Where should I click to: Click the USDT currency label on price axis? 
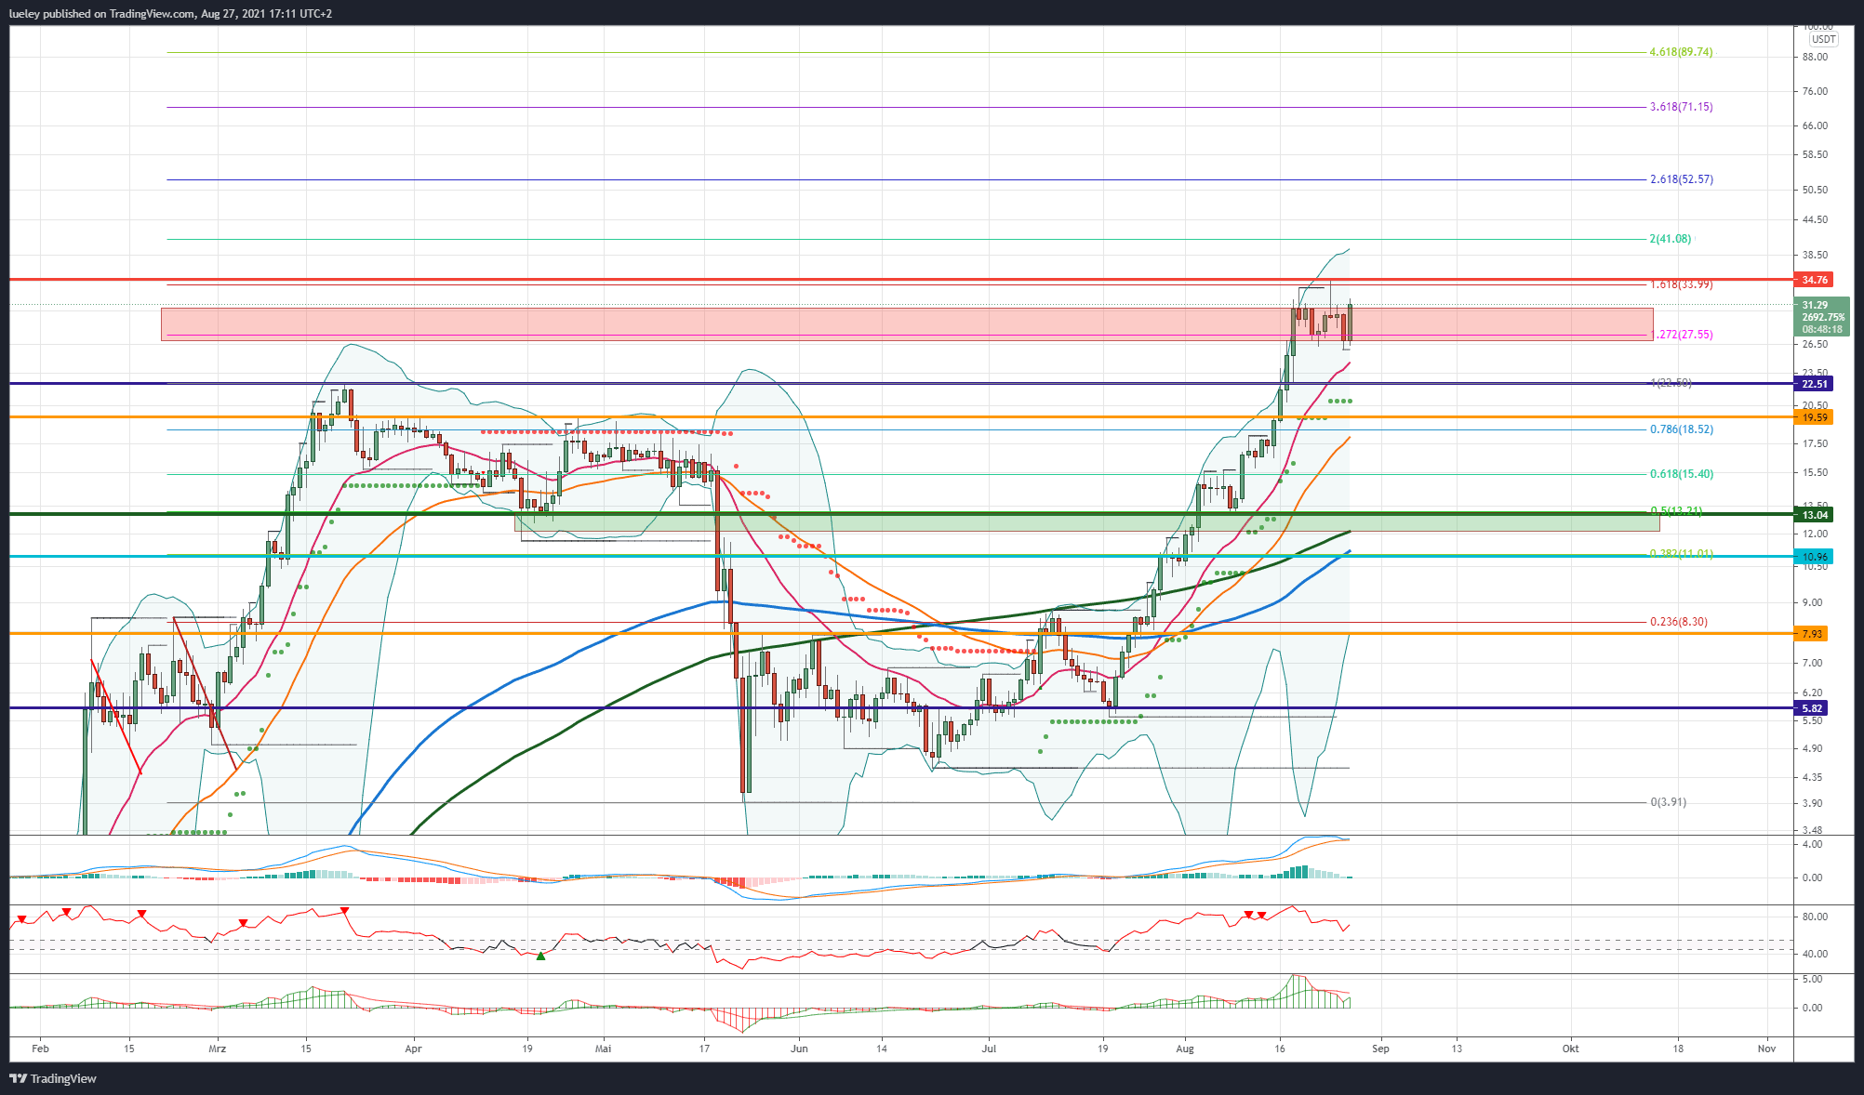tap(1823, 39)
